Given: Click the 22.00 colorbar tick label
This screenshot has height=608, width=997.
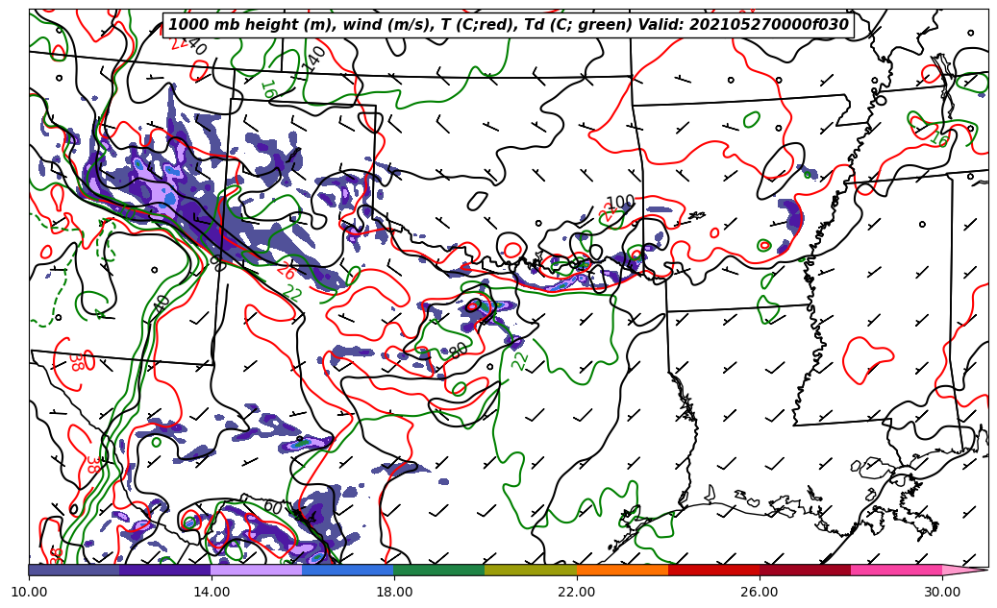Looking at the screenshot, I should tap(577, 592).
